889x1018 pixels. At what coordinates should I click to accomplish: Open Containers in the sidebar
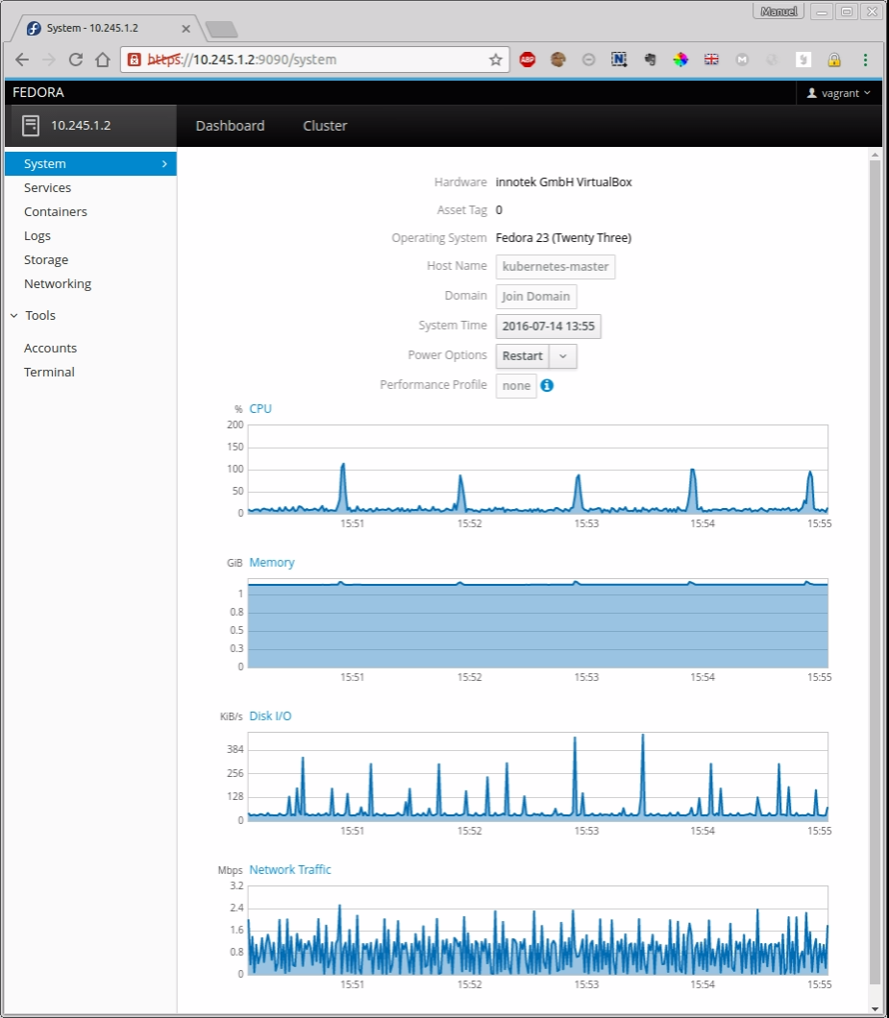pos(55,211)
